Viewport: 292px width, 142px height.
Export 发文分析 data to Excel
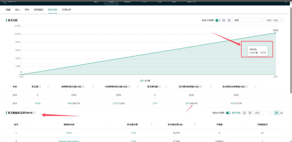coord(229,20)
